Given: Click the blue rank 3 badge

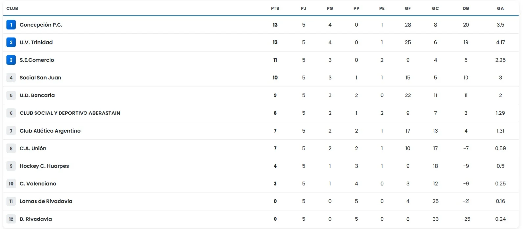Looking at the screenshot, I should 11,60.
